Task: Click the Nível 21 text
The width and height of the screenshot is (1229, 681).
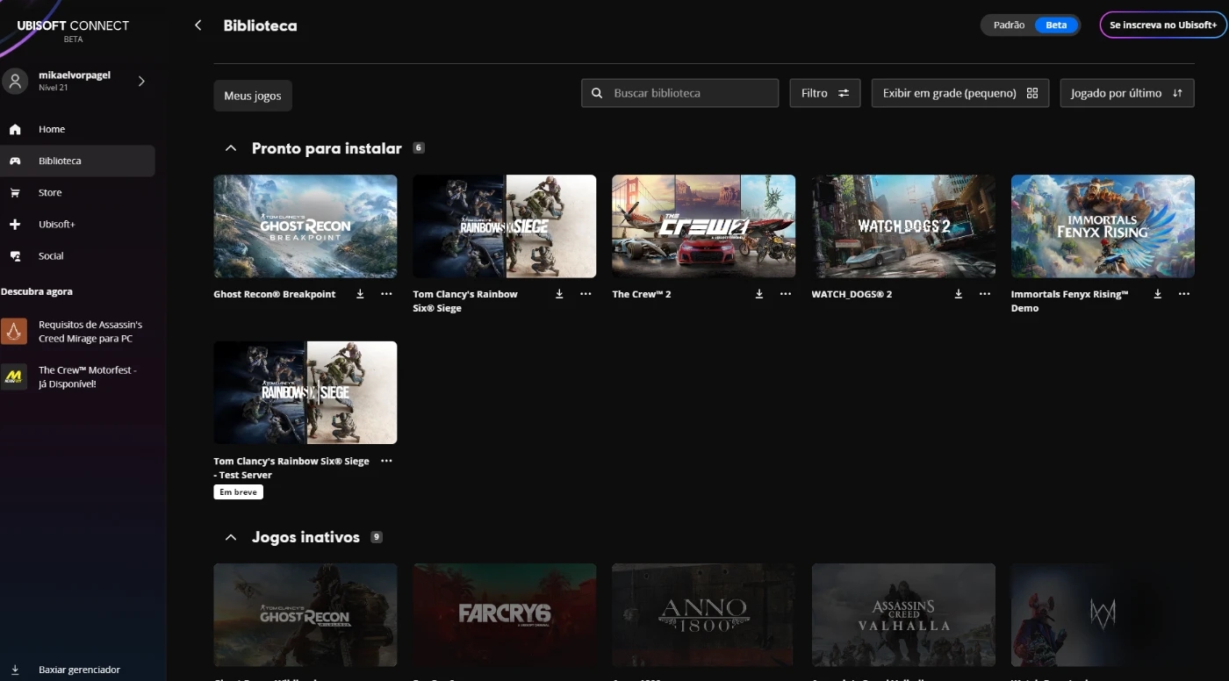Action: [54, 88]
